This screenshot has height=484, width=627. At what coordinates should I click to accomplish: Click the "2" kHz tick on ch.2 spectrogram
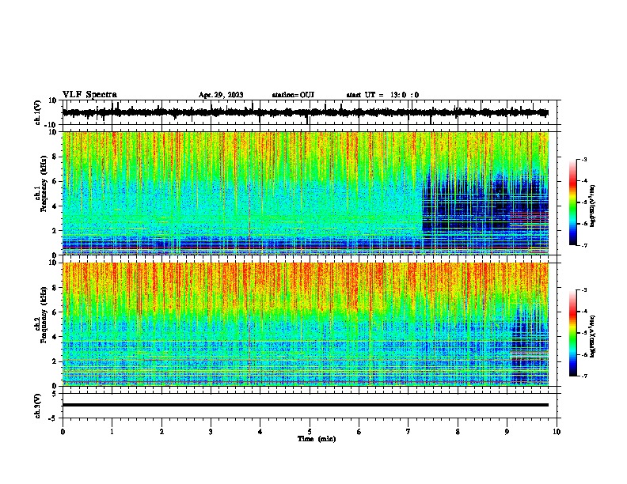(55, 361)
